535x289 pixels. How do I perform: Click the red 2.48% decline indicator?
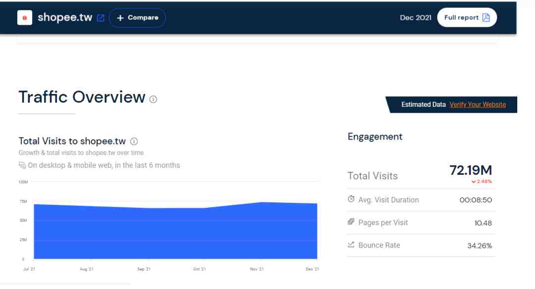coord(481,182)
